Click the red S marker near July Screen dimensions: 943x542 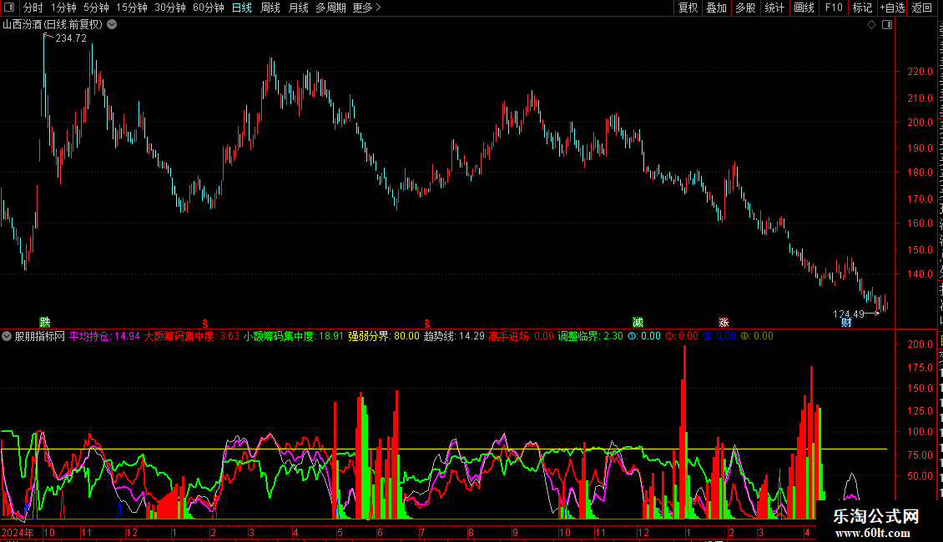click(427, 324)
